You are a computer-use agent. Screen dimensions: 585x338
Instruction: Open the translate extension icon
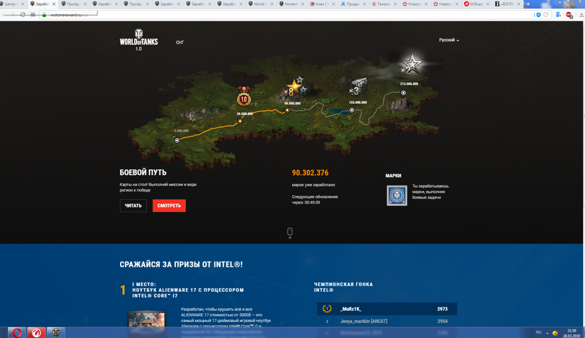(x=559, y=15)
